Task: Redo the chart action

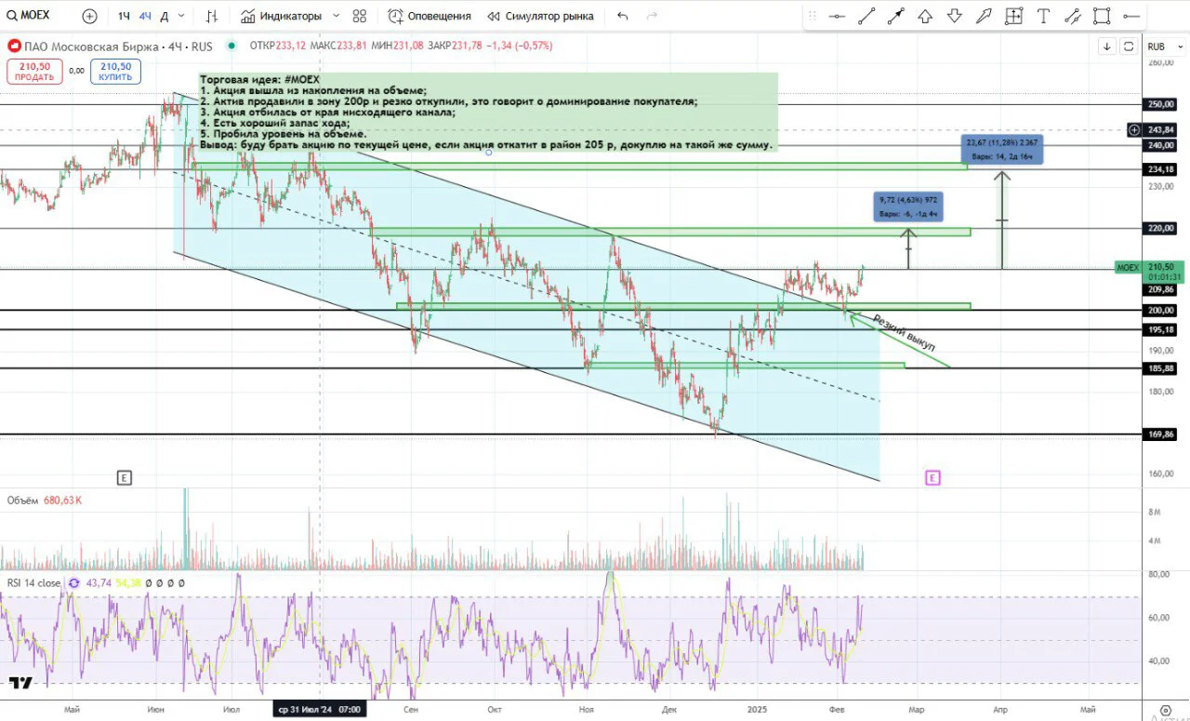Action: coord(652,16)
